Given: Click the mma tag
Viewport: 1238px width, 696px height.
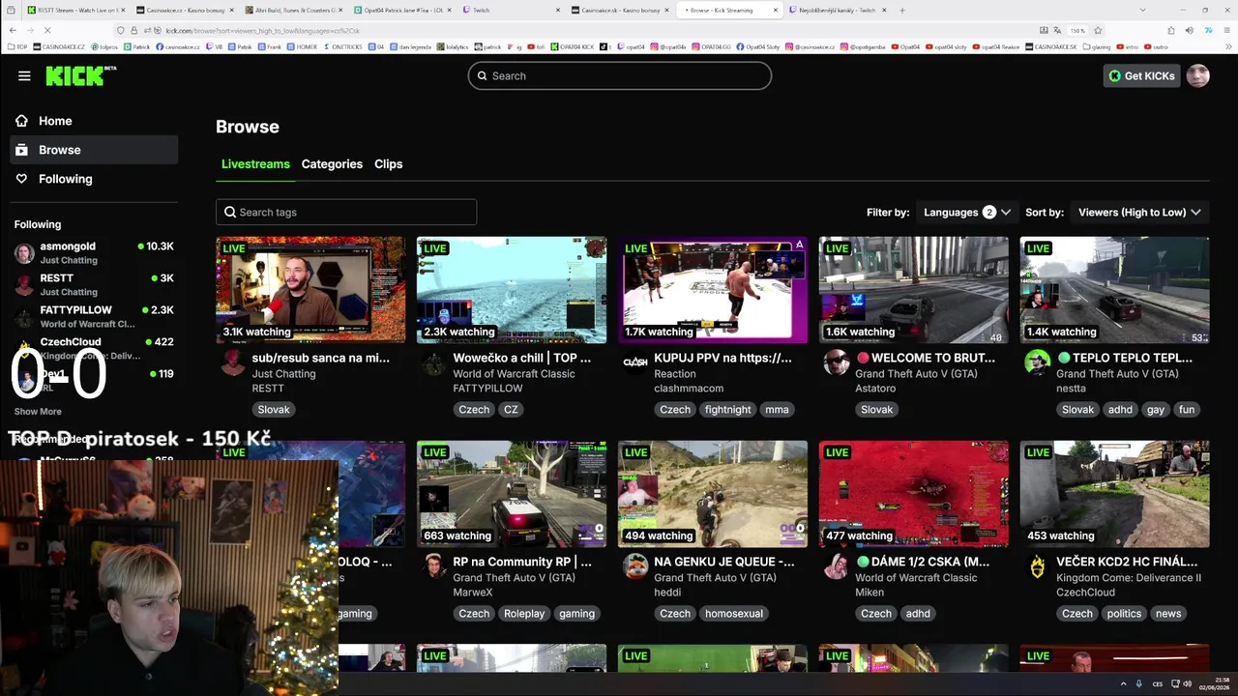Looking at the screenshot, I should (777, 410).
